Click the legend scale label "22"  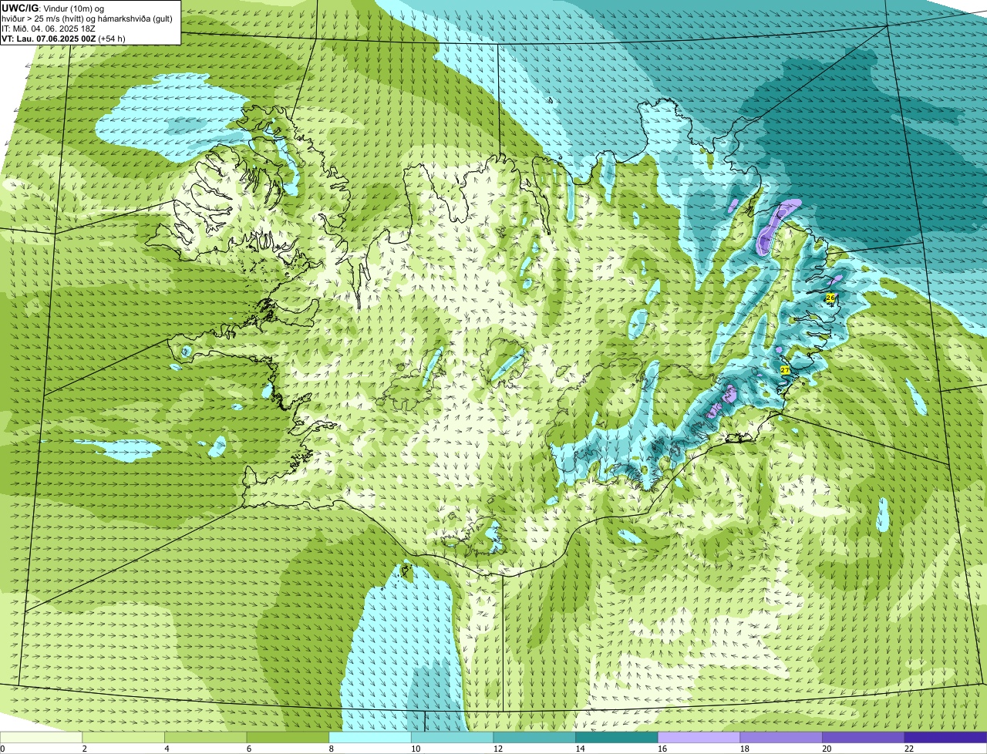909,749
